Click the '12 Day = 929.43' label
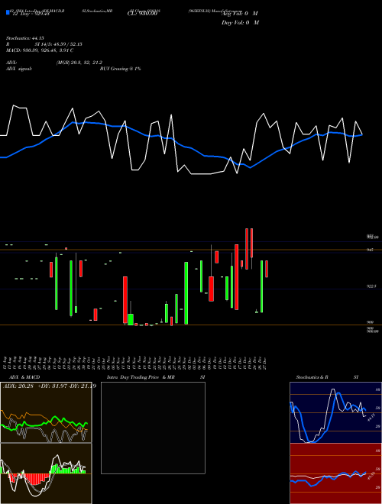This screenshot has height=504, width=382. (31, 14)
